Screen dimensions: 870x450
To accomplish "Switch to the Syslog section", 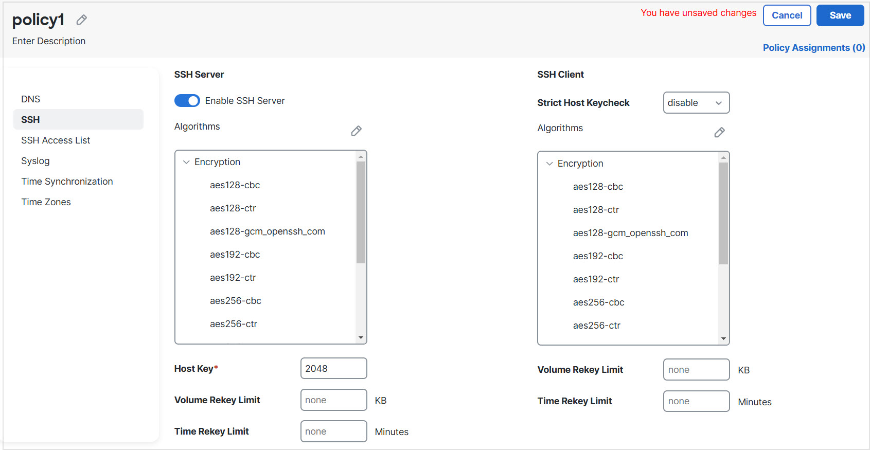I will 35,161.
